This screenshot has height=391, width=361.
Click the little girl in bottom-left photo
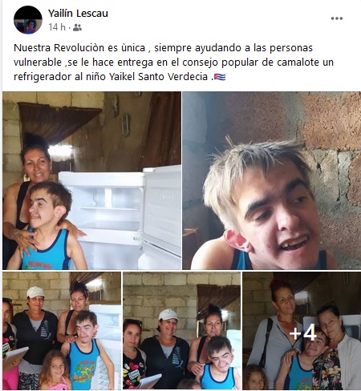(x=55, y=371)
